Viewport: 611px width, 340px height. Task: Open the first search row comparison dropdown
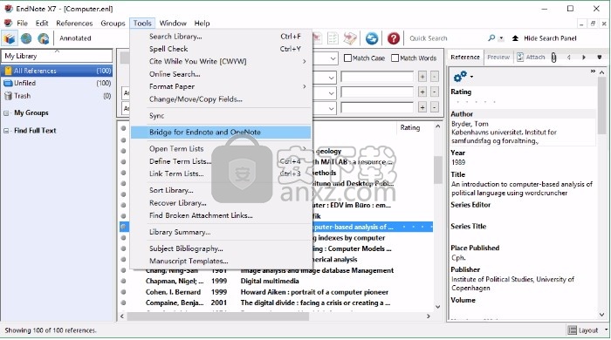(x=331, y=77)
